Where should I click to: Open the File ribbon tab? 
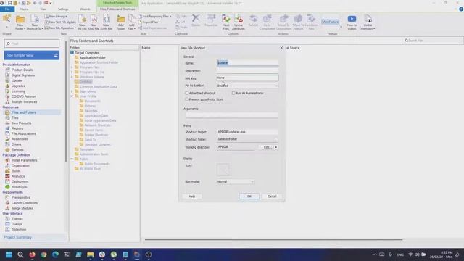tap(7, 9)
